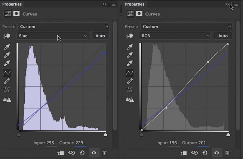Select edit points curve tool, left panel

point(7,73)
